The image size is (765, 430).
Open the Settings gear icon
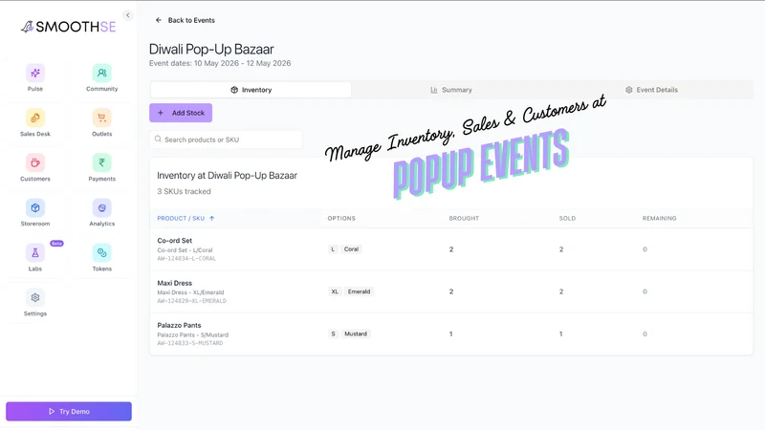click(35, 298)
